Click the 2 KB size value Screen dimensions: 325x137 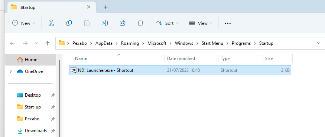tap(285, 70)
